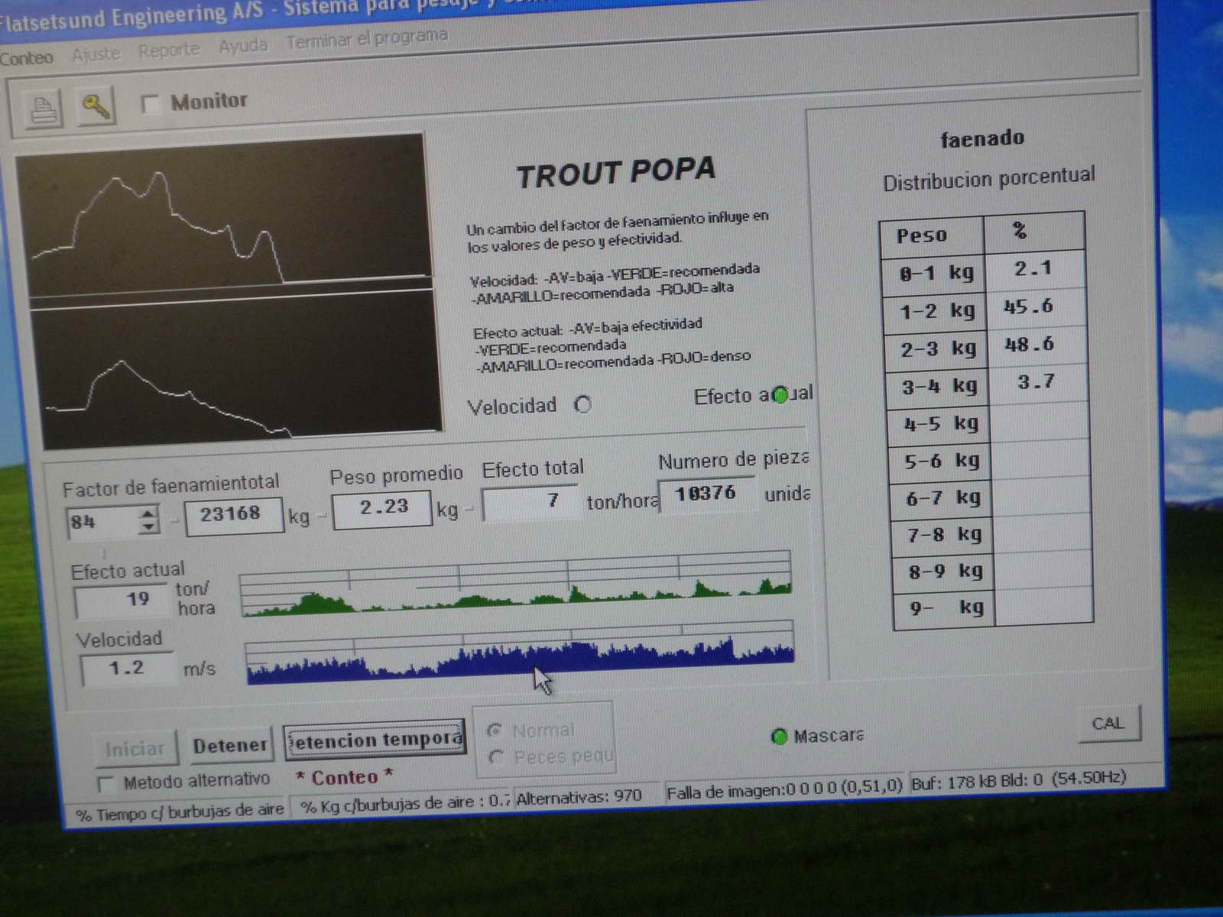Toggle the Metodo alternativo checkbox
Viewport: 1223px width, 917px height.
coord(105,784)
